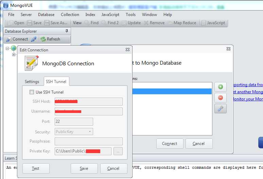
Task: Click the Map Reduce toolbar button
Action: coord(182,23)
